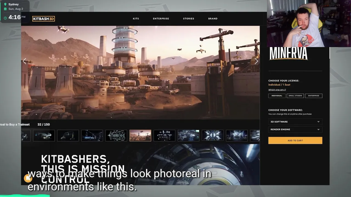Expand the 3D SOFTWARE dropdown
This screenshot has width=351, height=197.
pos(295,122)
